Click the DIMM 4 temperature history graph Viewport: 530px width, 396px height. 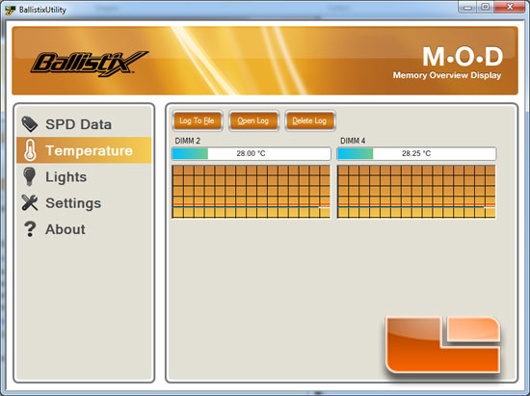(416, 192)
